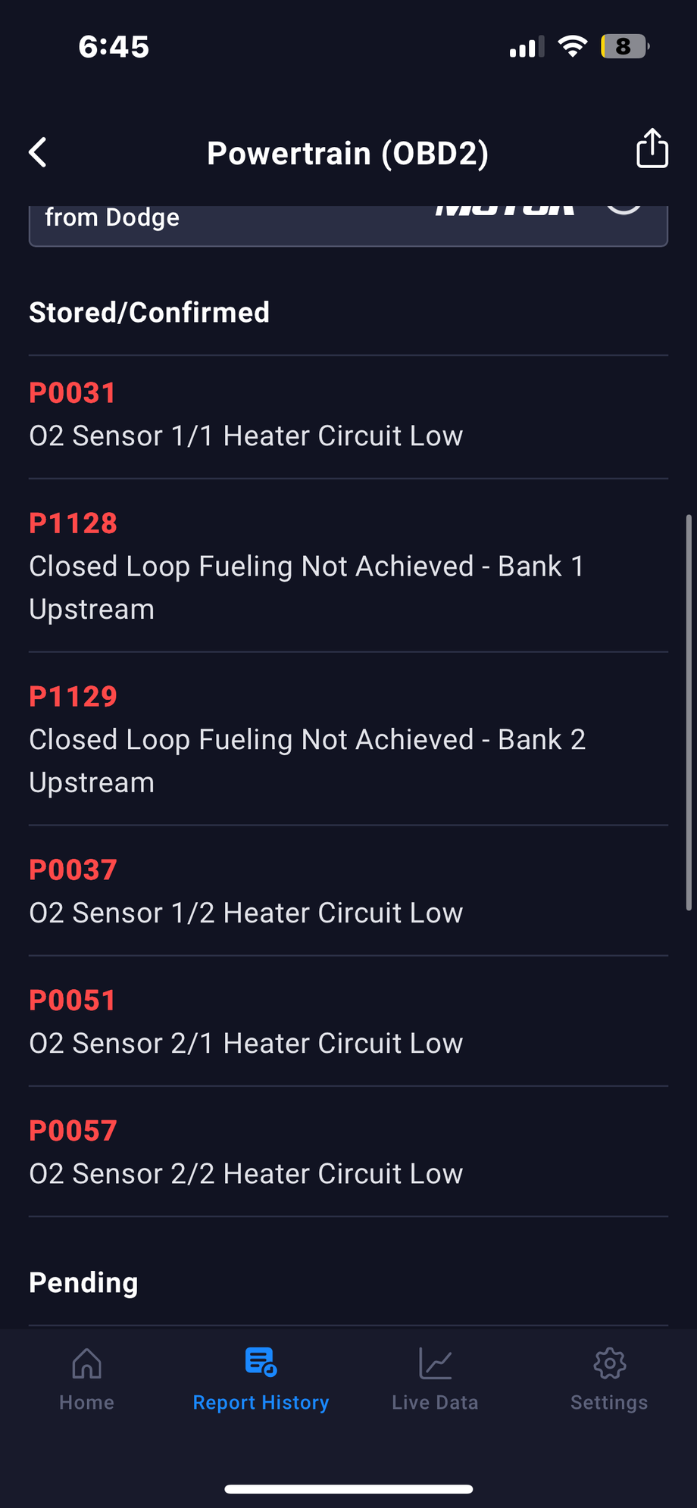Tap the Report History document icon

coord(261,1362)
